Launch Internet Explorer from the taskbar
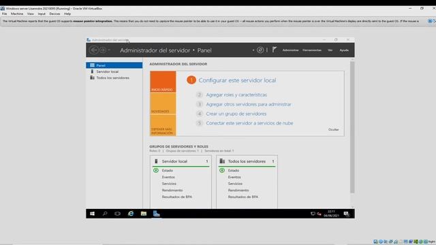 [131, 214]
